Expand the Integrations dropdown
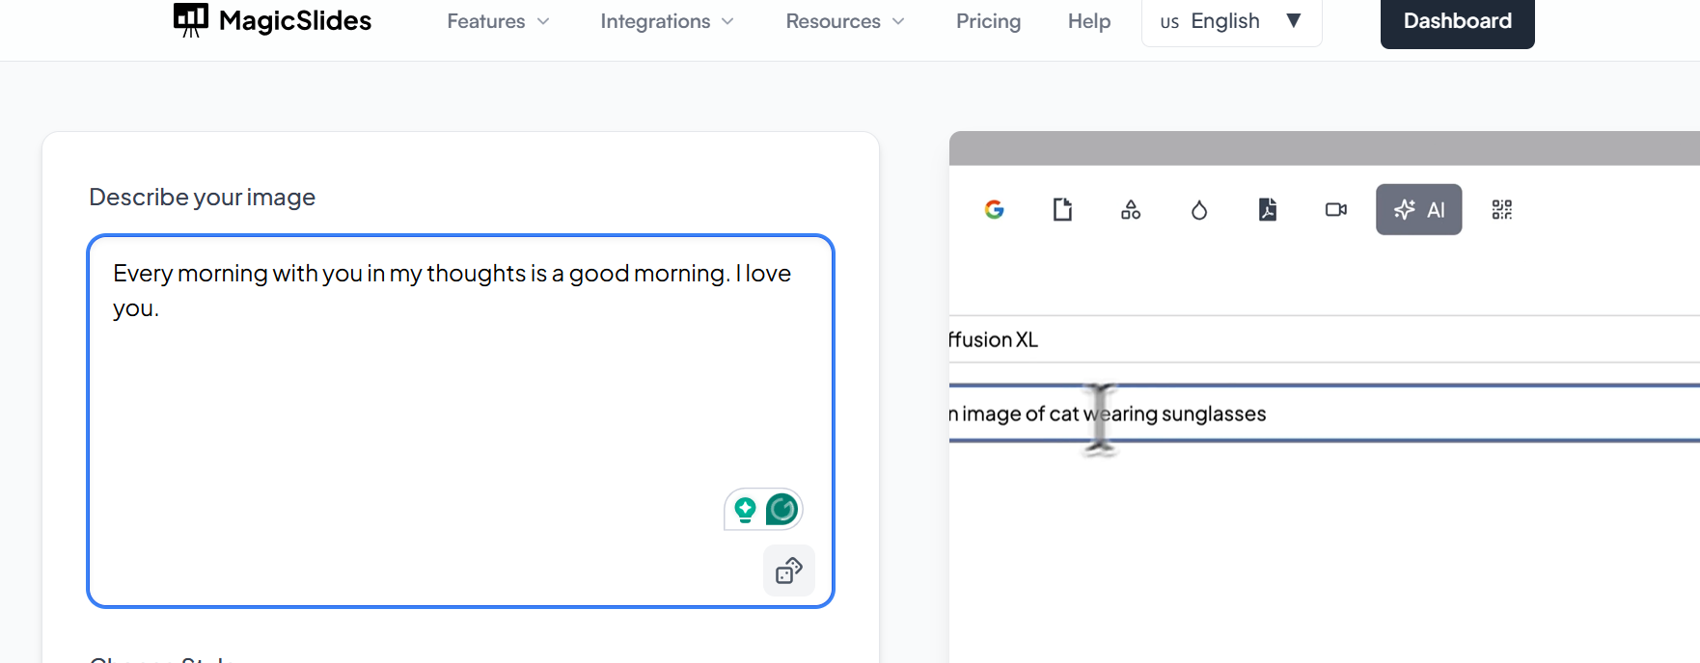This screenshot has width=1700, height=663. pyautogui.click(x=667, y=21)
